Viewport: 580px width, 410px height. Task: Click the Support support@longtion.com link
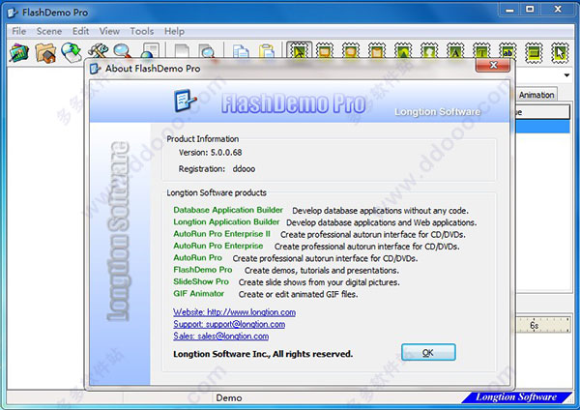click(229, 324)
